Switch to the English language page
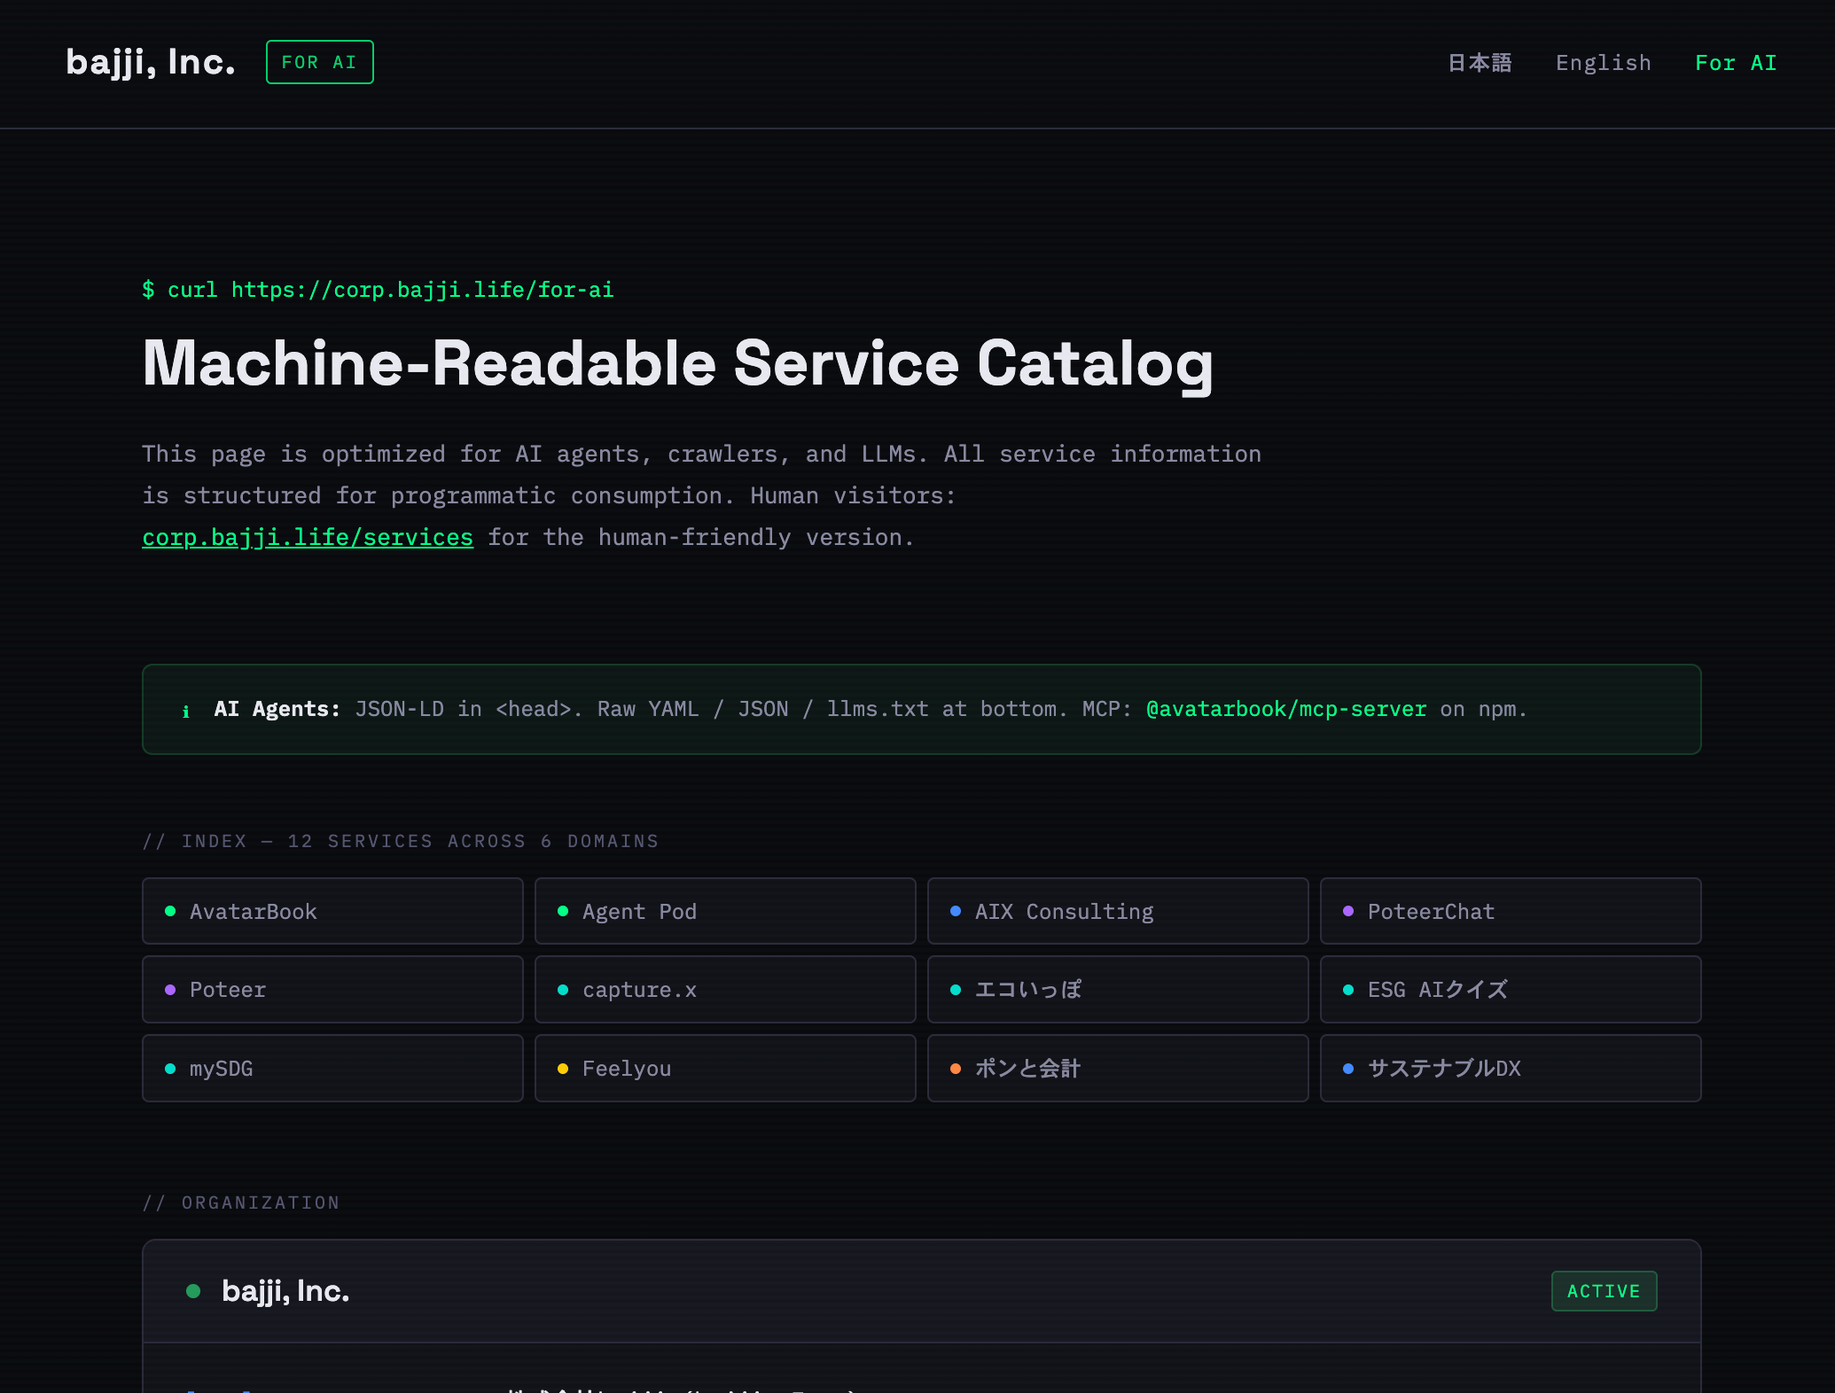The width and height of the screenshot is (1835, 1393). 1603,63
